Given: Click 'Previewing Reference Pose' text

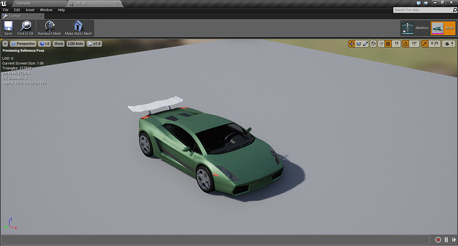Looking at the screenshot, I should pos(23,50).
